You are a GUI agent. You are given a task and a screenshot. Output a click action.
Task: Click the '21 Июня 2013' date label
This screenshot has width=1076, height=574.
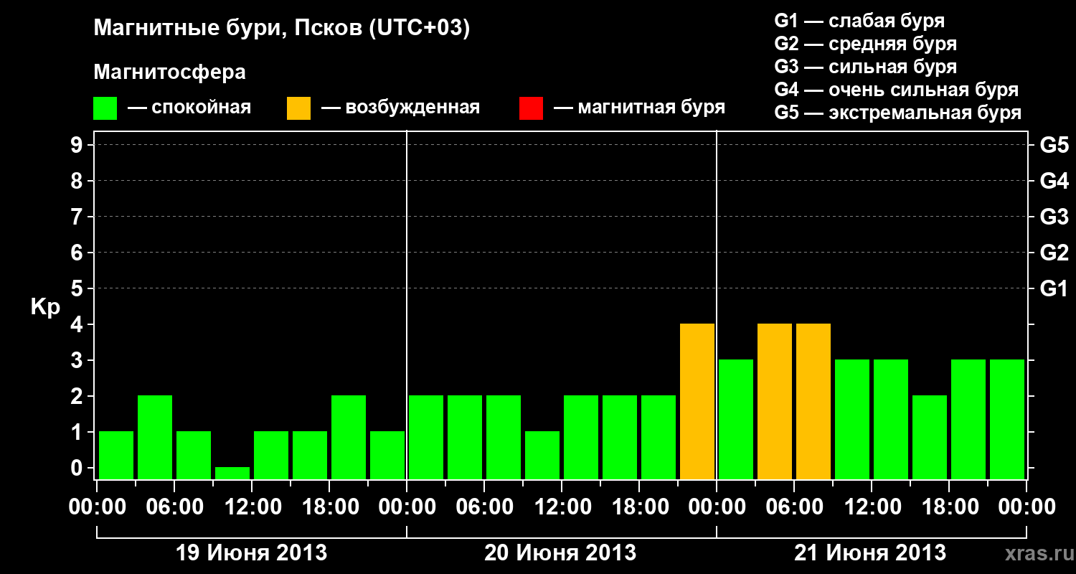coord(870,553)
